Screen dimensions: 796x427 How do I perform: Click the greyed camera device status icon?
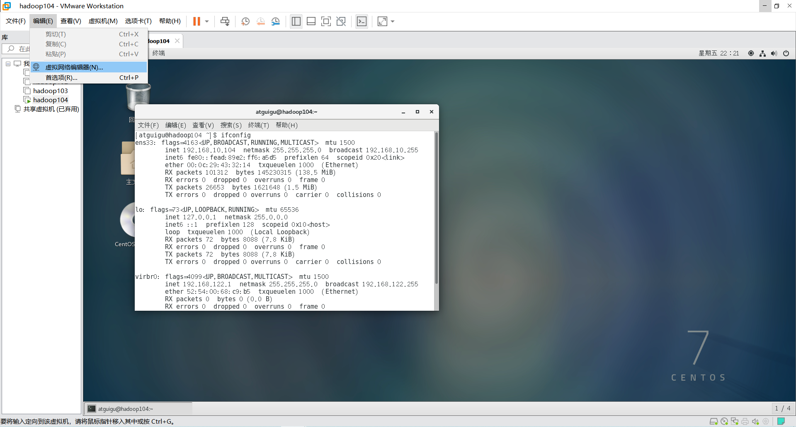(766, 421)
